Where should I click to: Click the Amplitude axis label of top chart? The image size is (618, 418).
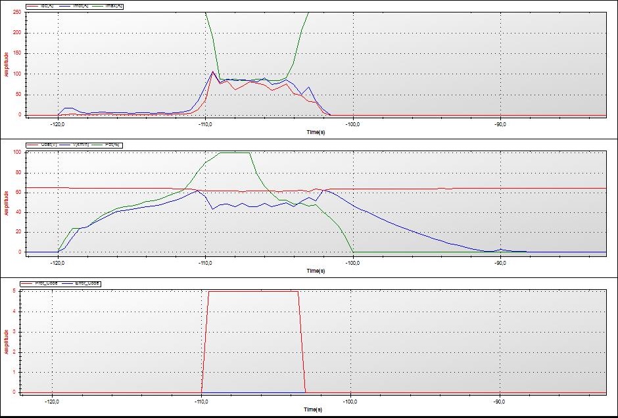pyautogui.click(x=6, y=64)
